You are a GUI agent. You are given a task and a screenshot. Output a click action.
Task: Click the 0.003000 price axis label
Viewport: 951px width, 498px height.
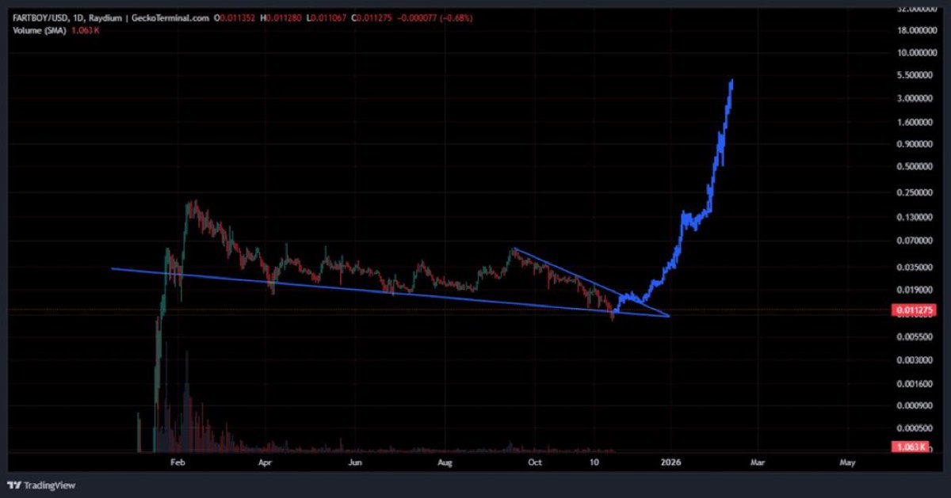coord(915,360)
